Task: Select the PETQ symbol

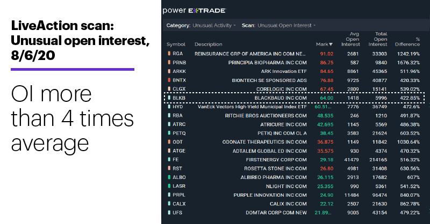Action: [179, 133]
